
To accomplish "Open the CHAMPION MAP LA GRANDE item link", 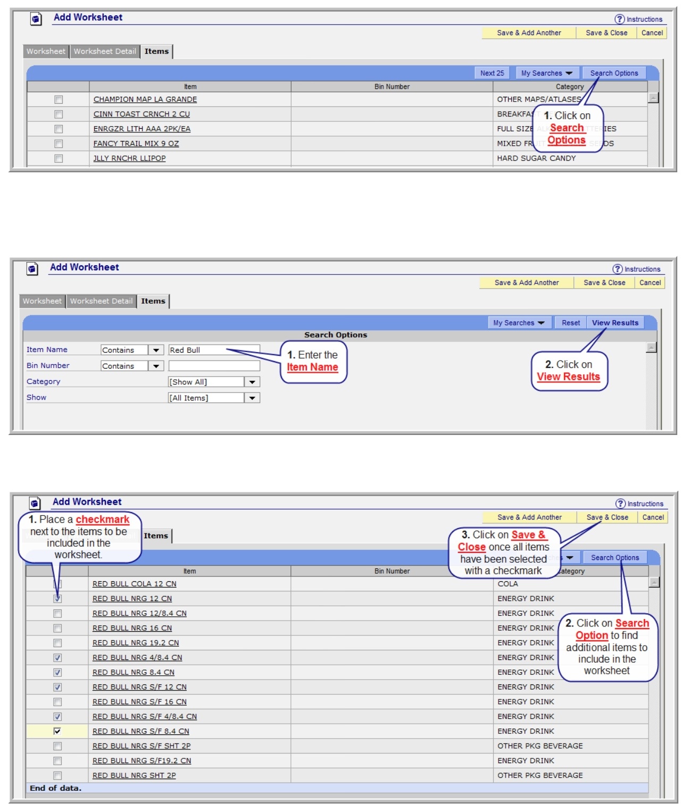I will tap(145, 99).
